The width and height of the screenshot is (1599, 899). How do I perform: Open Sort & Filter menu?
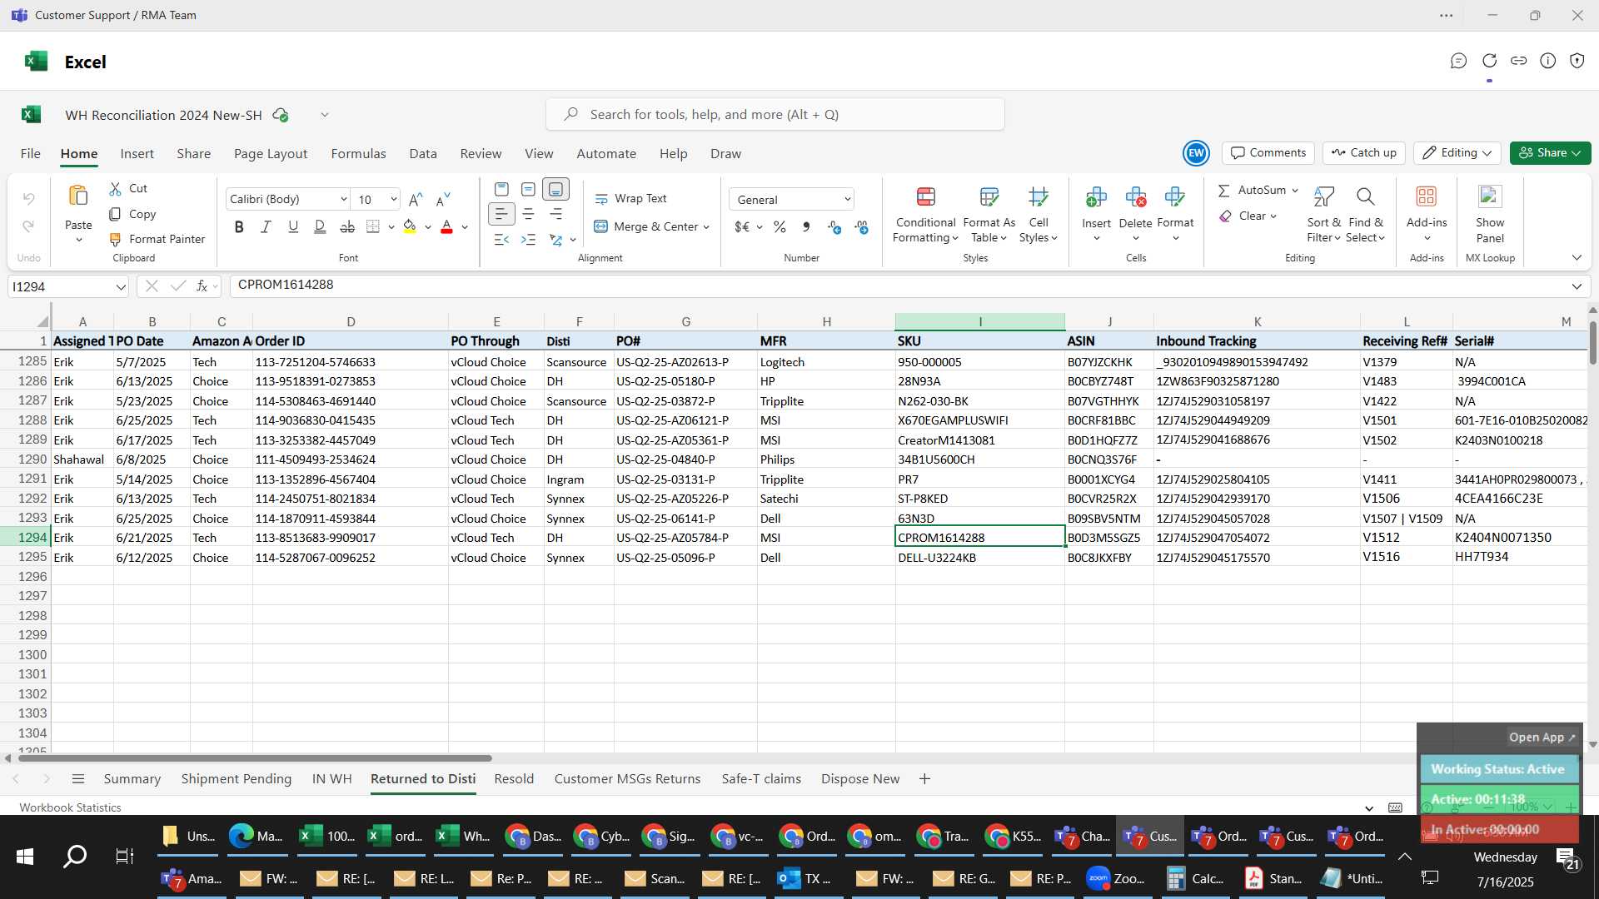(x=1323, y=215)
